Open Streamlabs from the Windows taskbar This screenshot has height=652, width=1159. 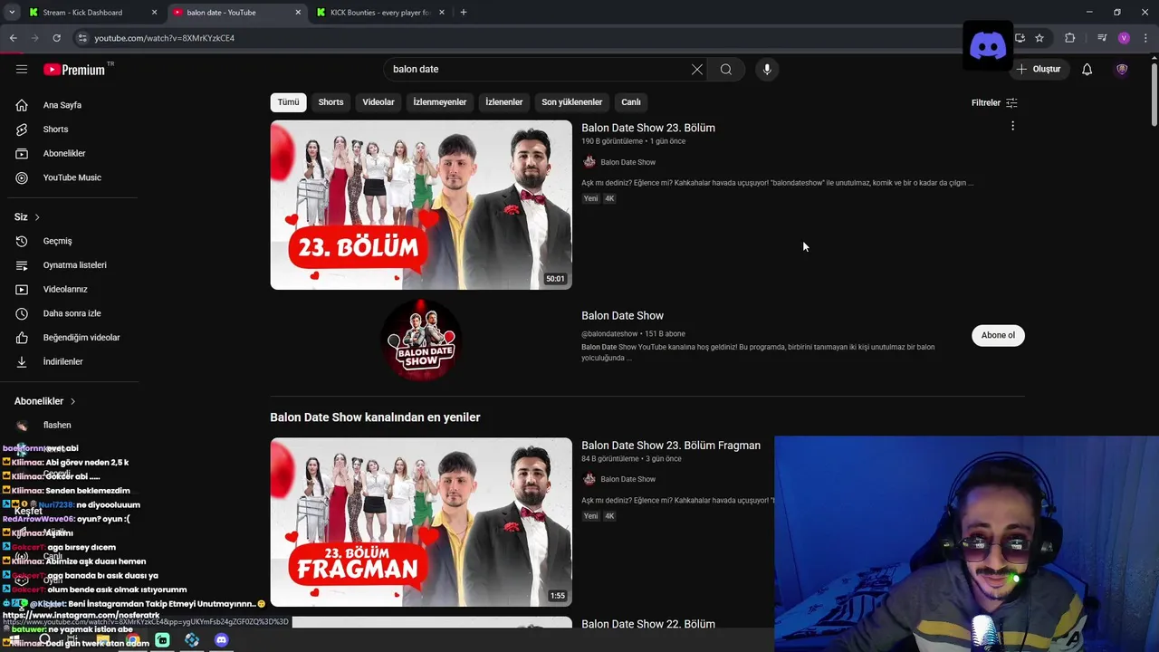click(x=162, y=640)
